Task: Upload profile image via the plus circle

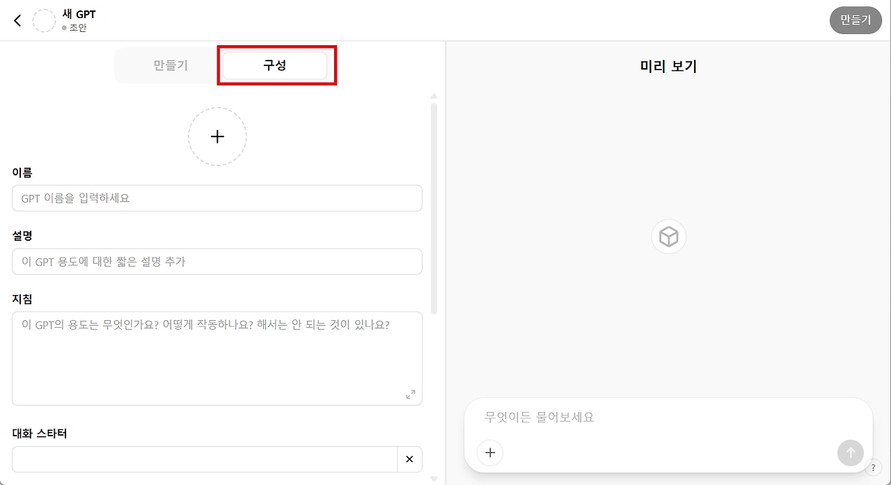Action: coord(217,136)
